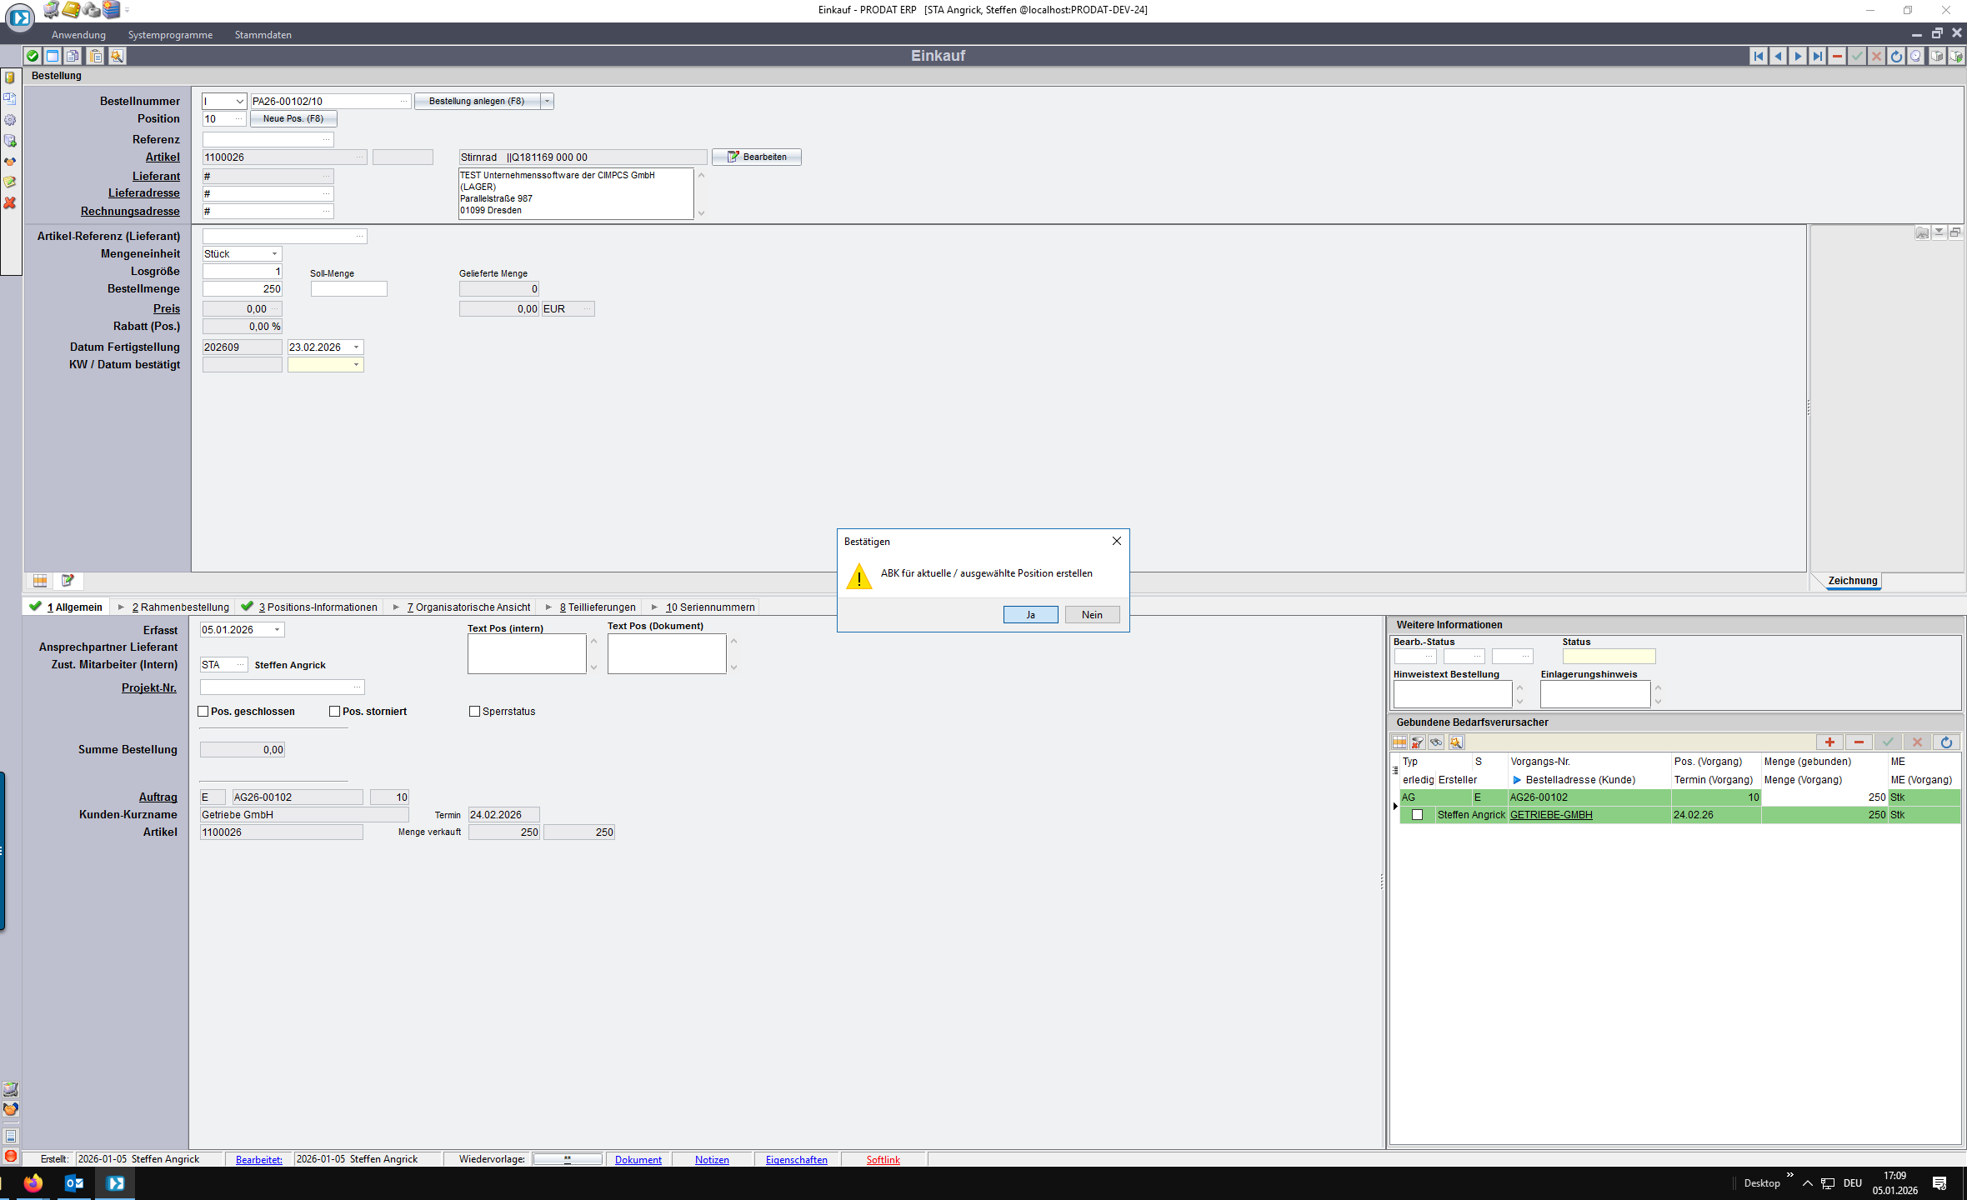This screenshot has width=1967, height=1200.
Task: Jump to first record navigation arrow
Action: 1759,56
